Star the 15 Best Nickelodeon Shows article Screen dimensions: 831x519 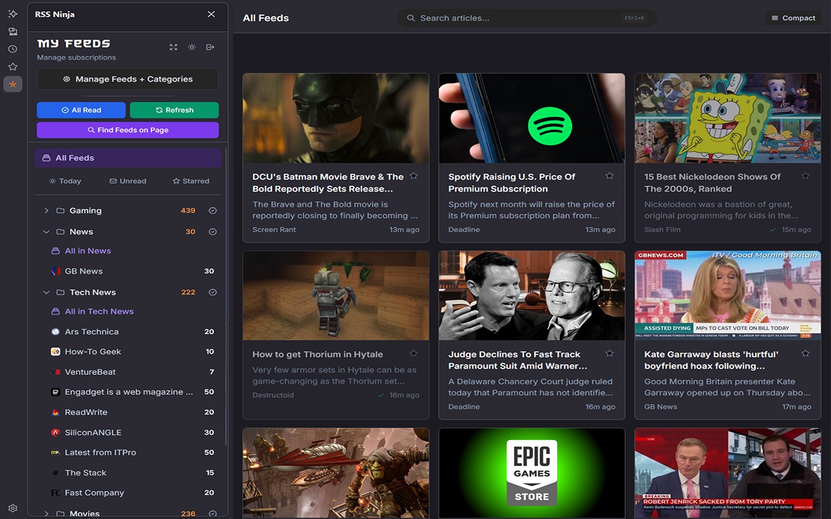click(x=806, y=176)
